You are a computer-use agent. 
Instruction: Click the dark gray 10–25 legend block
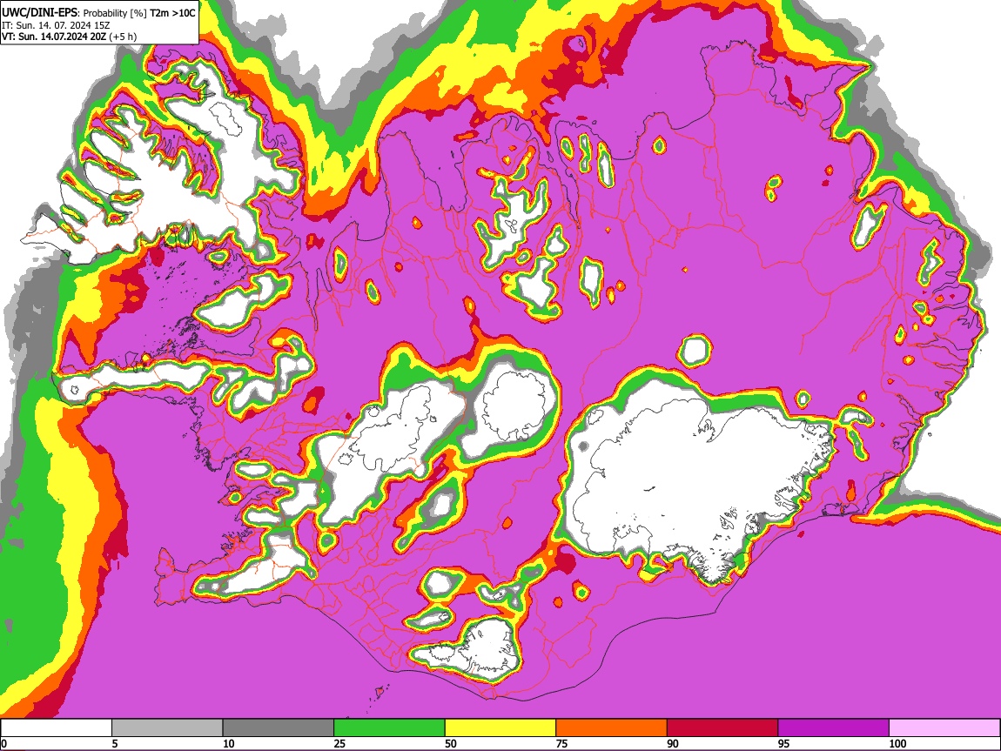[279, 728]
